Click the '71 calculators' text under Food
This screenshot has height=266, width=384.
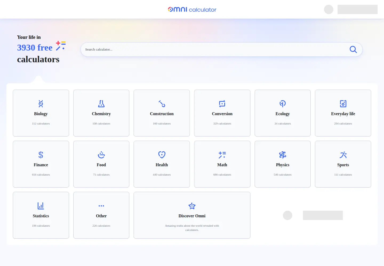pyautogui.click(x=101, y=175)
